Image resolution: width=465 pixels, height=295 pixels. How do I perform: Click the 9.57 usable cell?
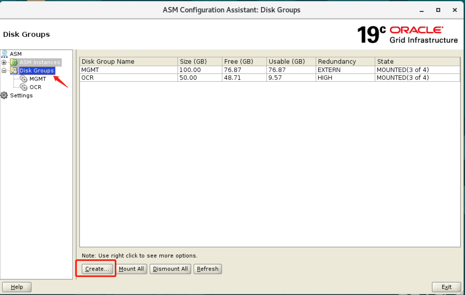pyautogui.click(x=291, y=78)
